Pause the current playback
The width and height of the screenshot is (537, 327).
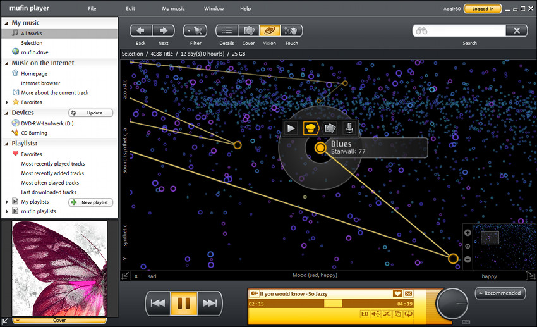pyautogui.click(x=184, y=304)
